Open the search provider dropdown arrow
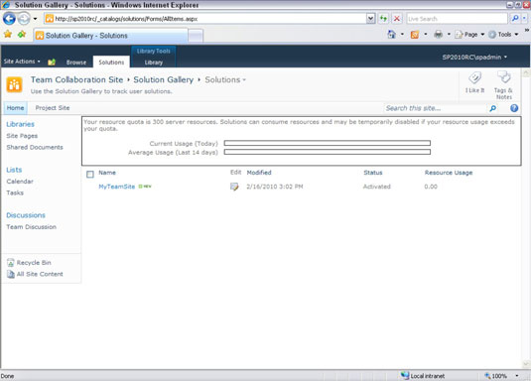 tap(524, 19)
